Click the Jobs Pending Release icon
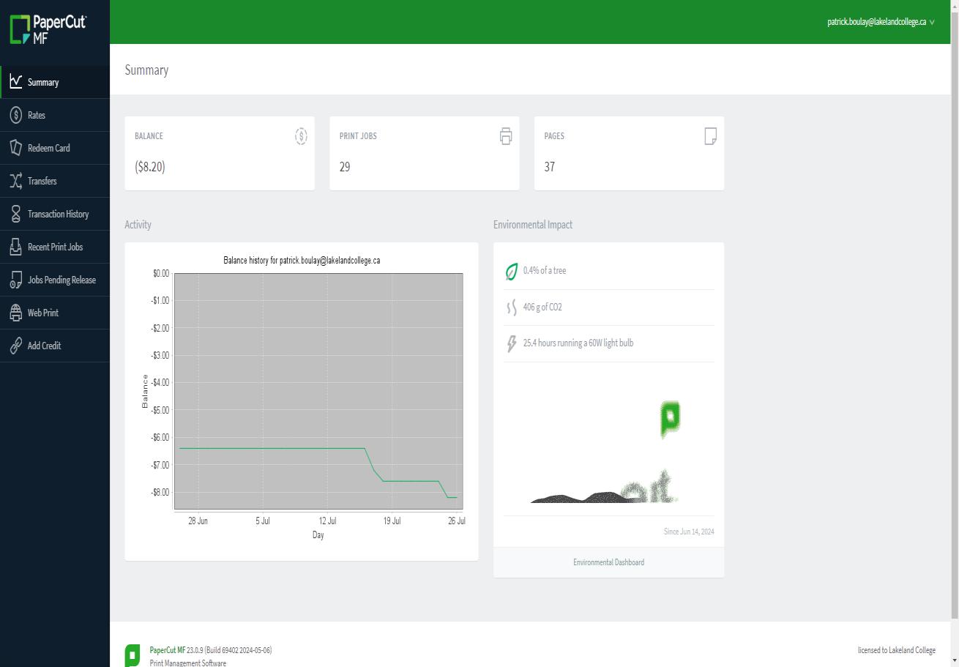959x667 pixels. [x=15, y=280]
